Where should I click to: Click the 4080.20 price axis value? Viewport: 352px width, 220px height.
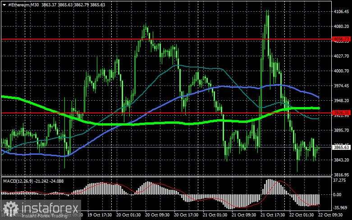click(341, 27)
